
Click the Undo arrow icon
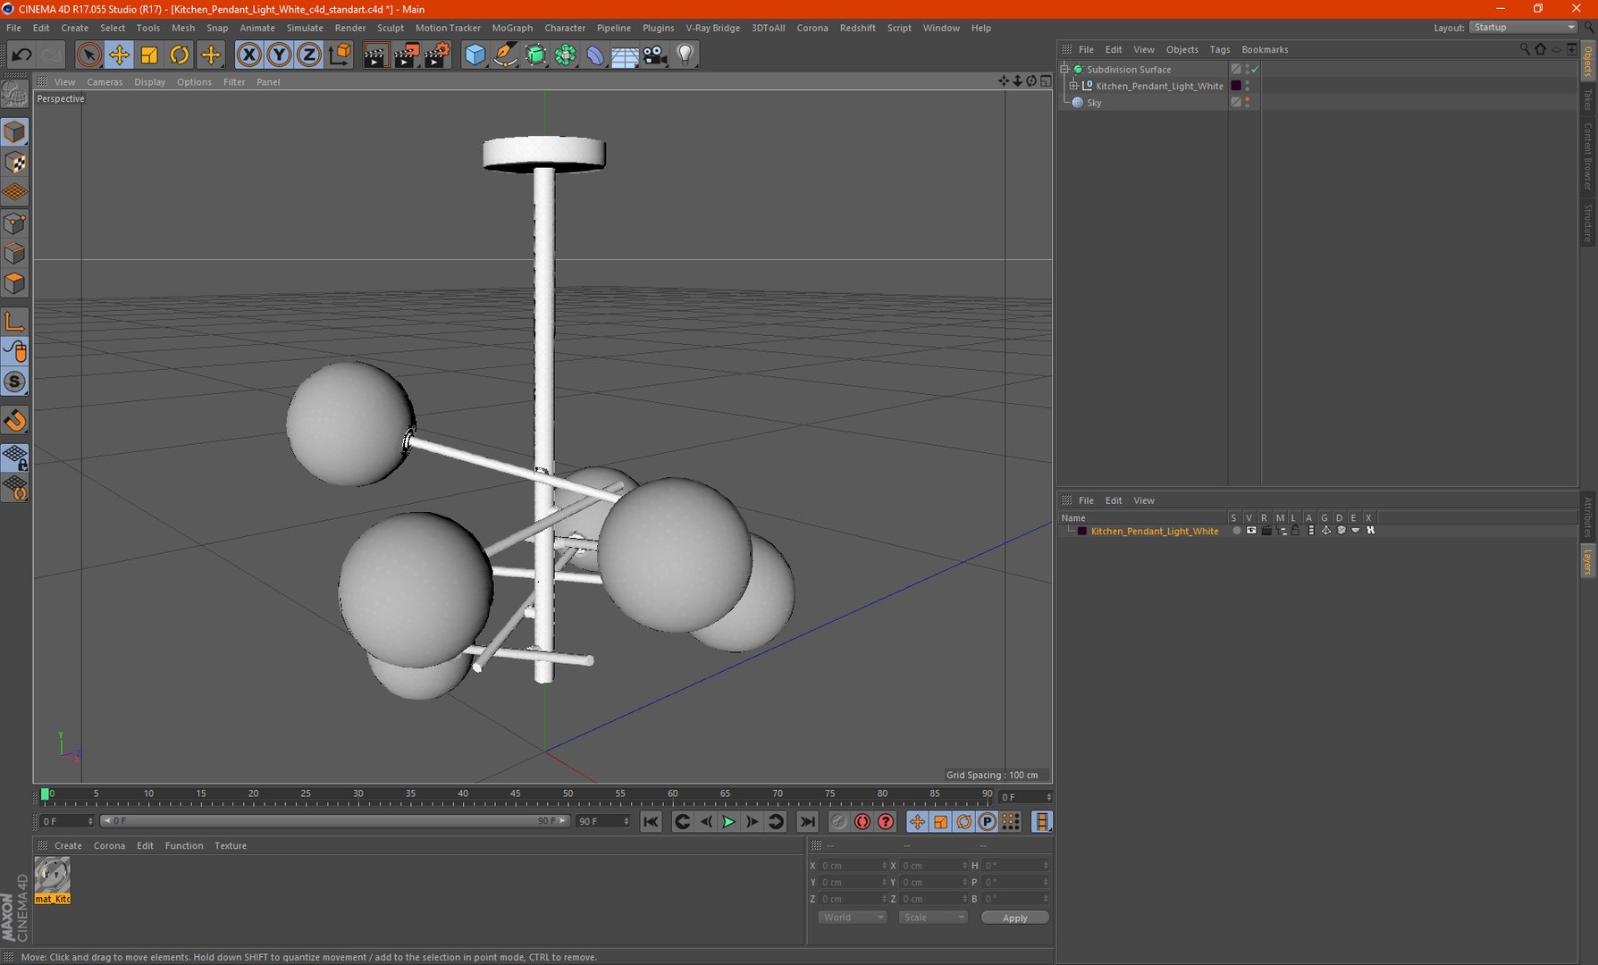[x=21, y=55]
